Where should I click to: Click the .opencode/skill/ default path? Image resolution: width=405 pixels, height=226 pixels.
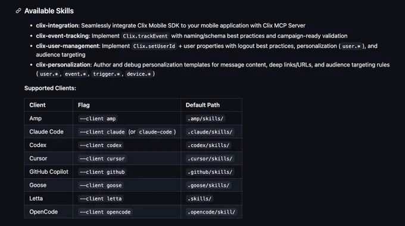click(211, 212)
